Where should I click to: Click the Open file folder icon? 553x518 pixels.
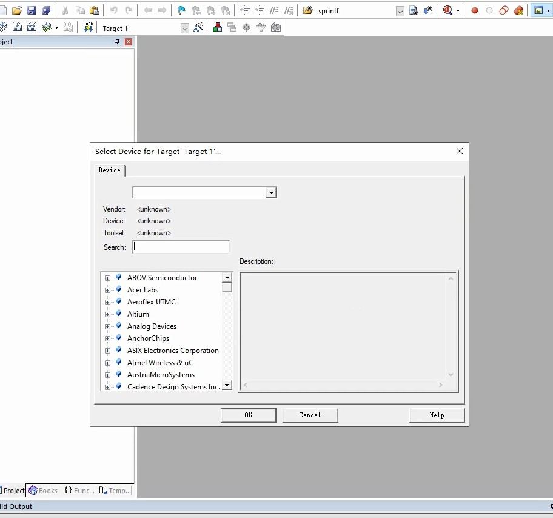click(16, 10)
